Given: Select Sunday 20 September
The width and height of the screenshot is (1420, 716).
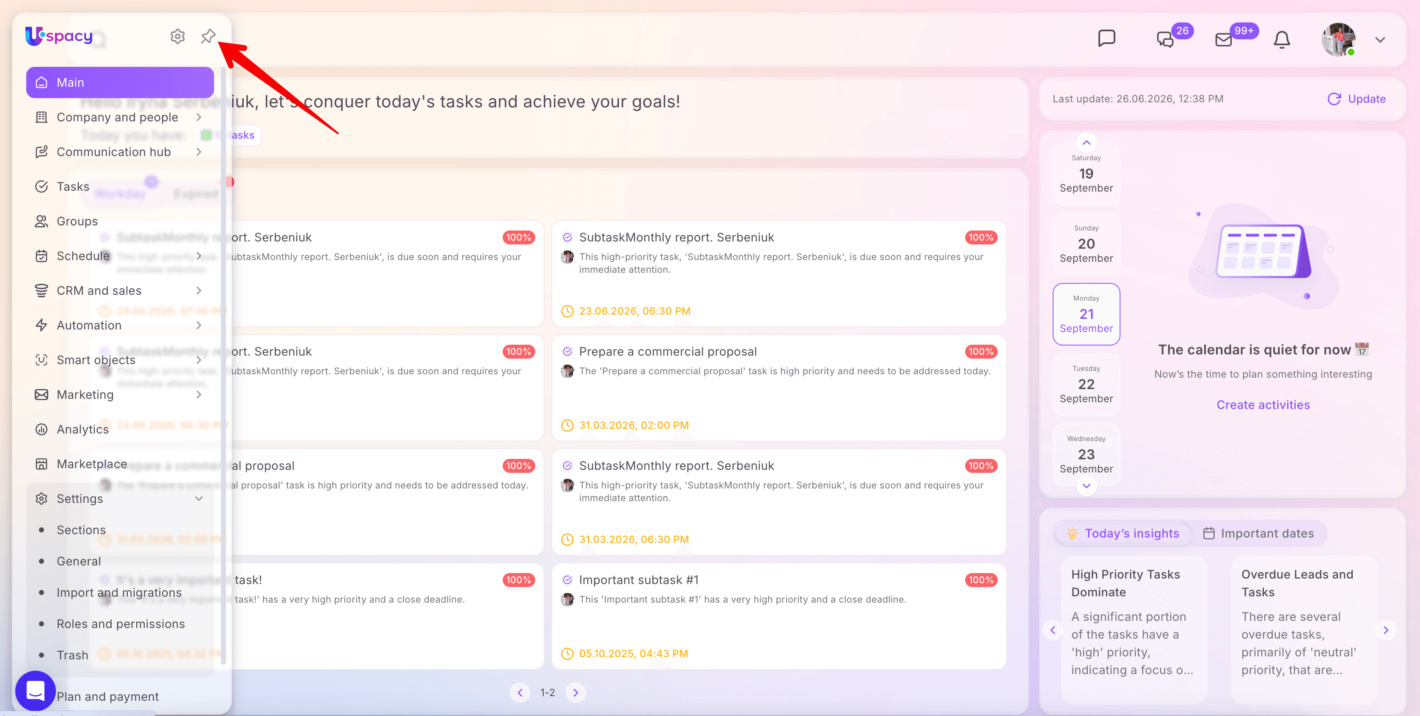Looking at the screenshot, I should click(1086, 244).
